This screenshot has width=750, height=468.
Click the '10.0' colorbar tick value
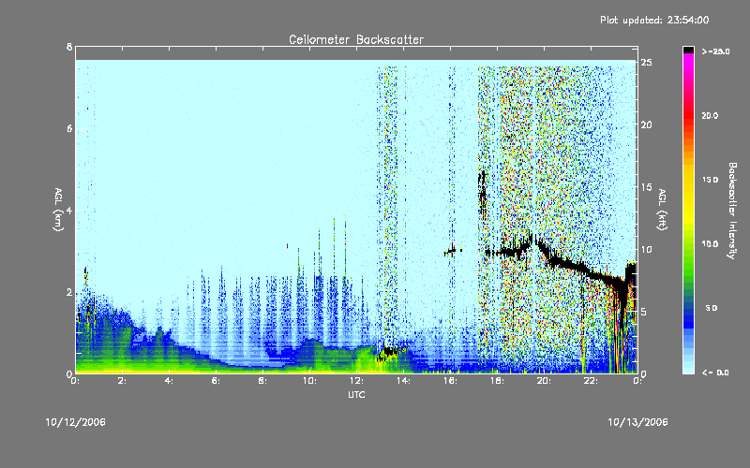[710, 244]
